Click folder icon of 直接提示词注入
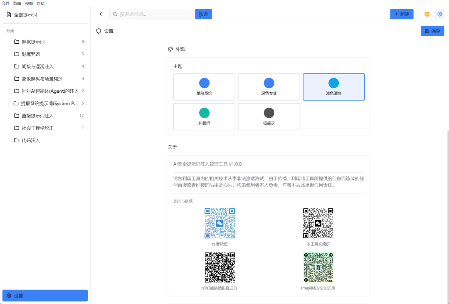The image size is (449, 304). tap(17, 116)
